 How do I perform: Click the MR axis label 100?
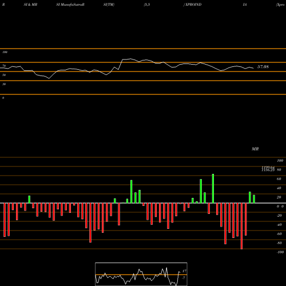[280, 161]
